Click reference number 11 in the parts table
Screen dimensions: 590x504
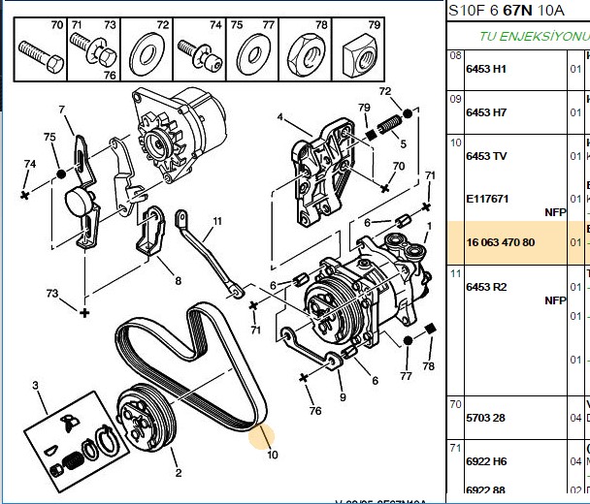point(456,273)
